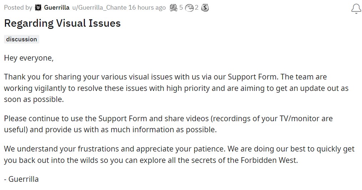362x190 pixels.
Task: Click the "- Guerrilla" signature line
Action: (21, 179)
